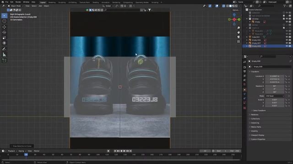The height and width of the screenshot is (164, 293).
Task: Click the red X axis gizmo dot
Action: pyautogui.click(x=234, y=19)
